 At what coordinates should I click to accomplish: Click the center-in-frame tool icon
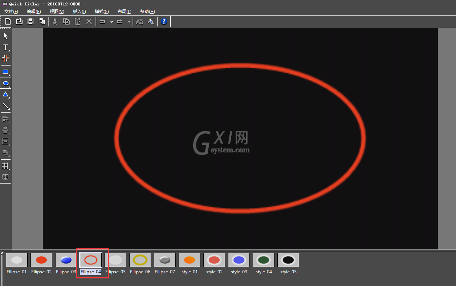pyautogui.click(x=5, y=141)
